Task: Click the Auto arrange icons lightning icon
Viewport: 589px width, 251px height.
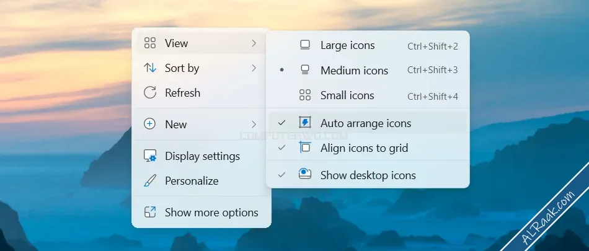Action: 304,123
